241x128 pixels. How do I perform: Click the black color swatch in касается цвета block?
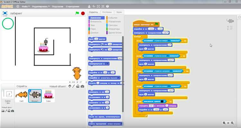[x=162, y=102]
